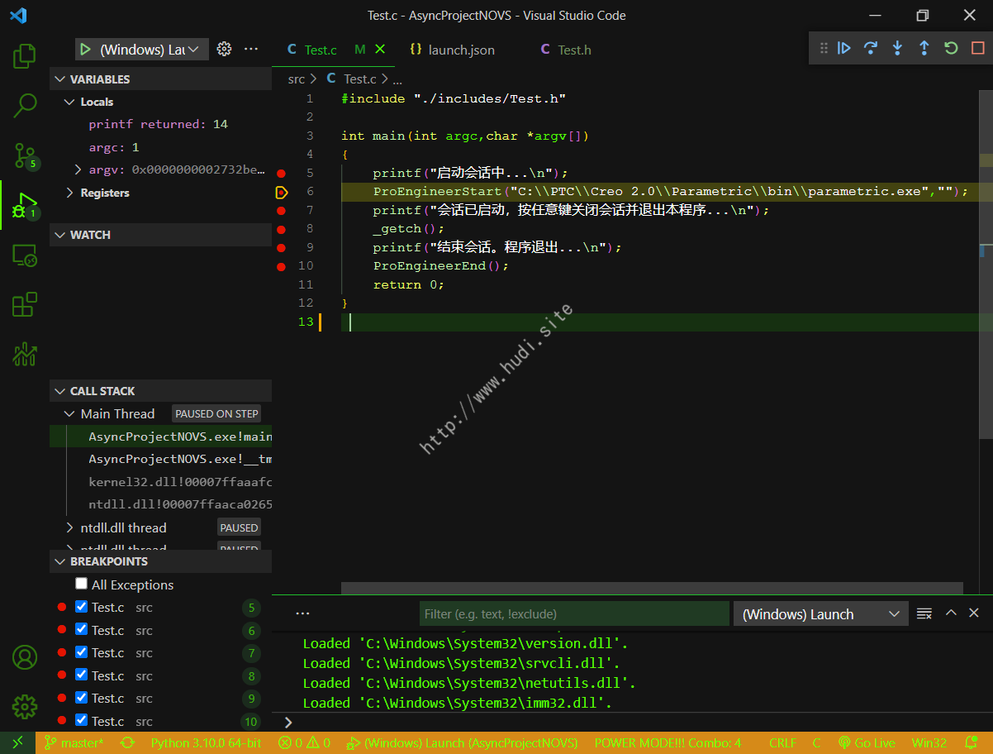
Task: Disable the Test.c line 7 breakpoint
Action: pyautogui.click(x=81, y=651)
